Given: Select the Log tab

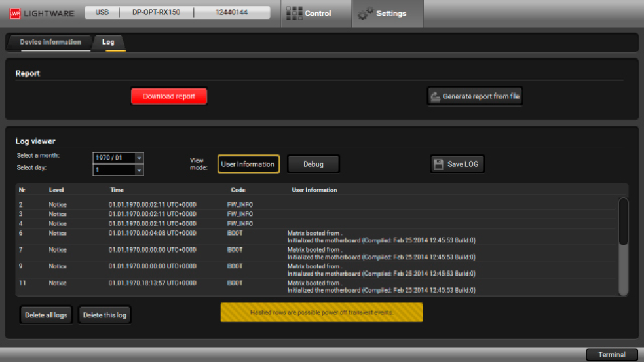Looking at the screenshot, I should point(109,43).
